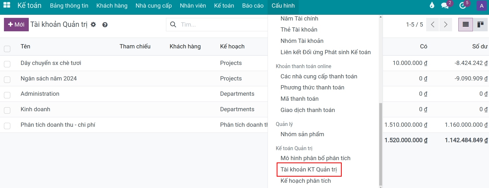Open the user avatar A menu
Image resolution: width=489 pixels, height=188 pixels.
point(482,6)
